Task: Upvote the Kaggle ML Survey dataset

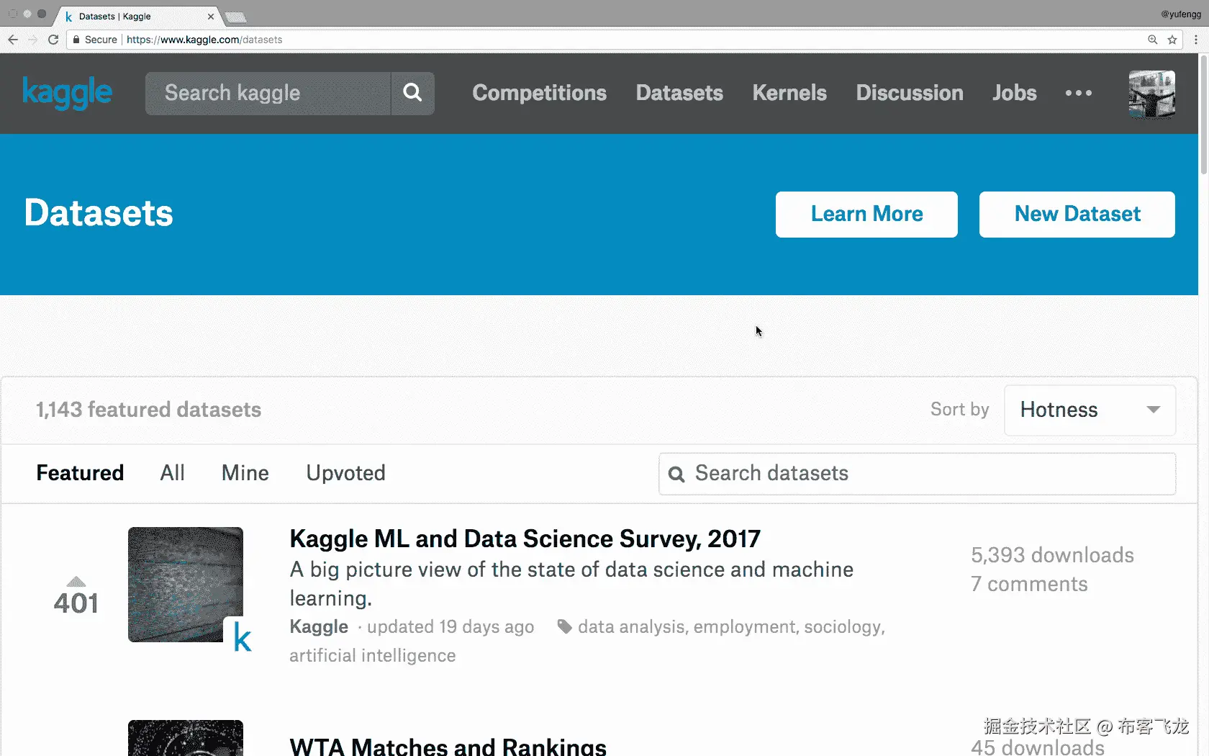Action: tap(76, 582)
